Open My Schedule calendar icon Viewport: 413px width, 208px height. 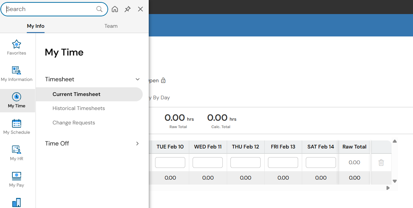tap(16, 123)
